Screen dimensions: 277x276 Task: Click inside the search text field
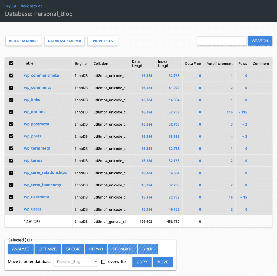[222, 41]
